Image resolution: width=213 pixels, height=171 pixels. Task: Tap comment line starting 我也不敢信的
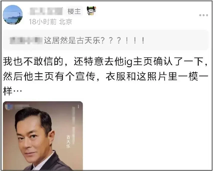click(105, 62)
